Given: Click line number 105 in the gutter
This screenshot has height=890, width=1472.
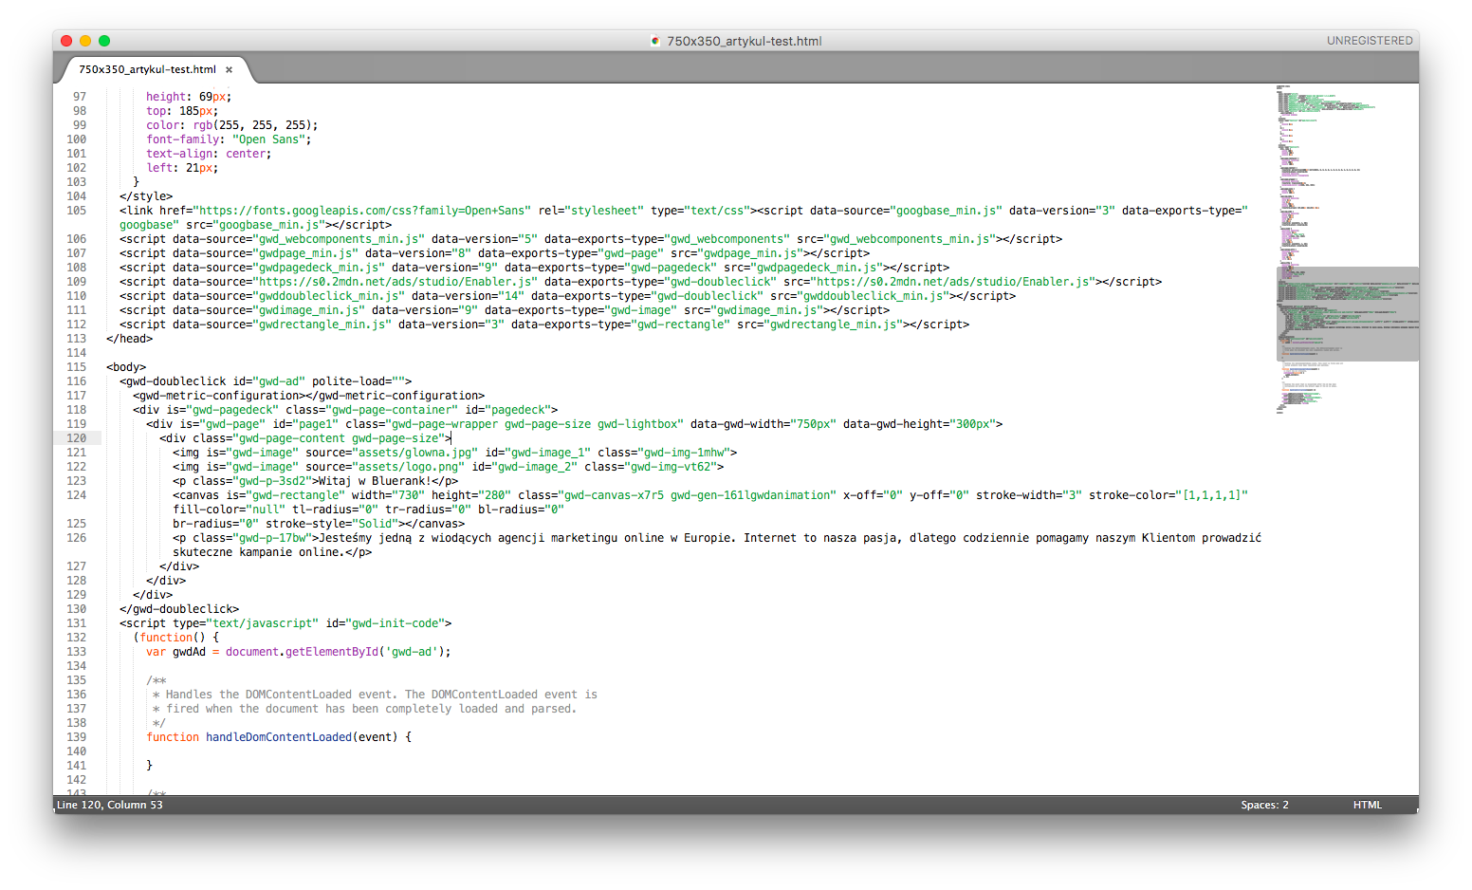Looking at the screenshot, I should click(x=77, y=211).
